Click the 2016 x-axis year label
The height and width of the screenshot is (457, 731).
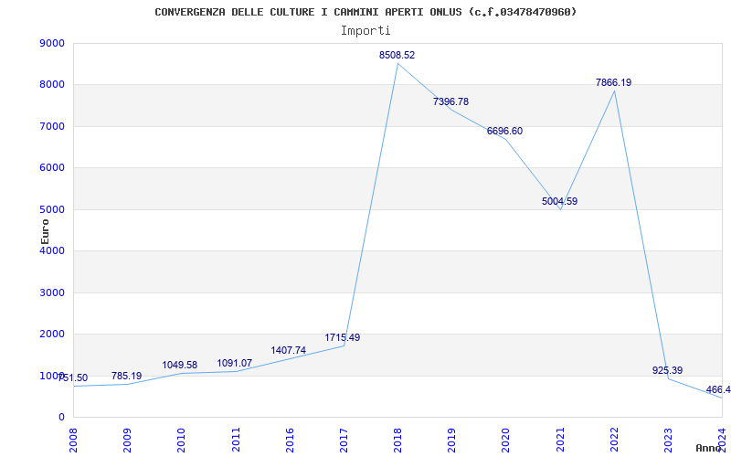[x=290, y=440]
